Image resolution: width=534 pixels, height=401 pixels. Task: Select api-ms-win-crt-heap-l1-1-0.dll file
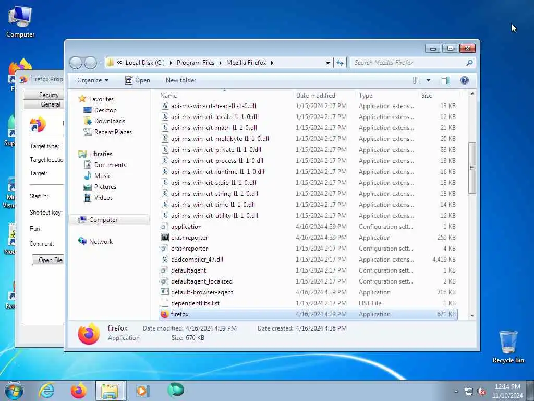(x=213, y=106)
